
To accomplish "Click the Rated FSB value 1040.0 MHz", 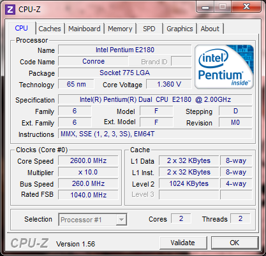I will point(88,195).
